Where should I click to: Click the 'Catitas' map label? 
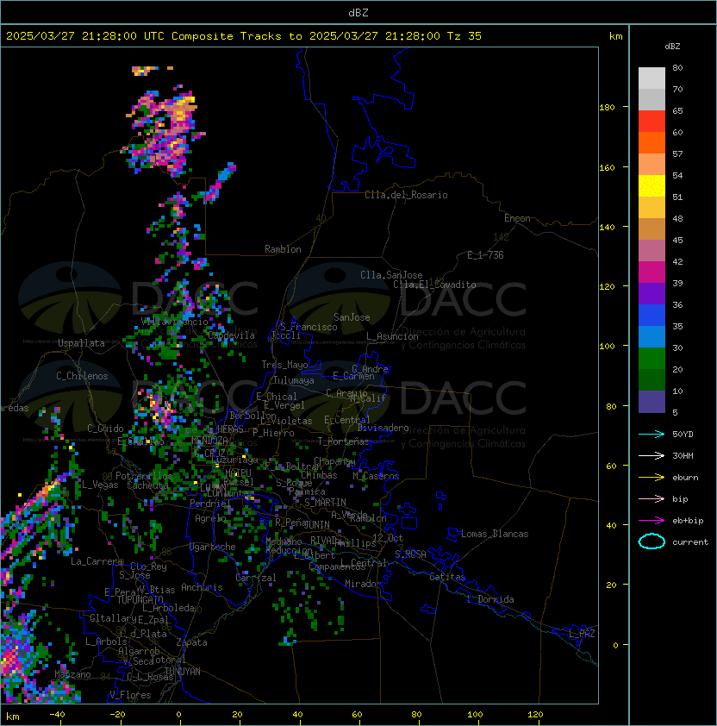(447, 578)
